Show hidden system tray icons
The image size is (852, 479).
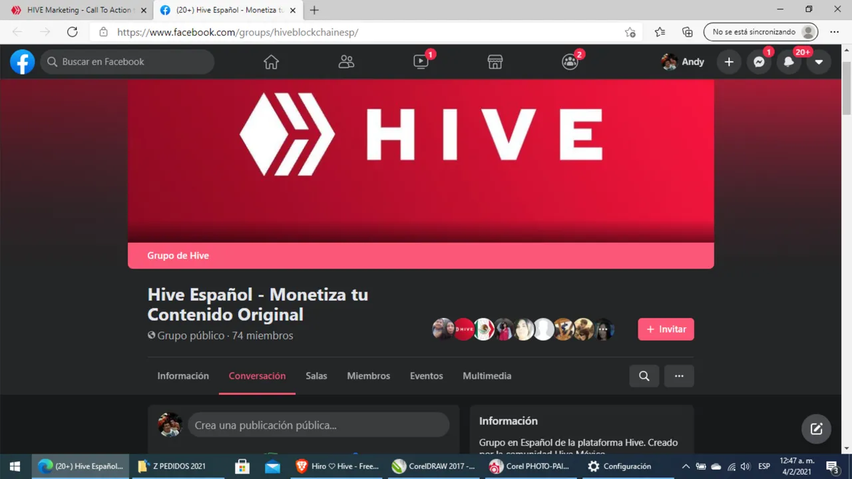(x=686, y=466)
